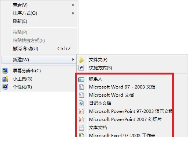
Task: Click the notepad icon beside 文本文档
Action: 81,128
